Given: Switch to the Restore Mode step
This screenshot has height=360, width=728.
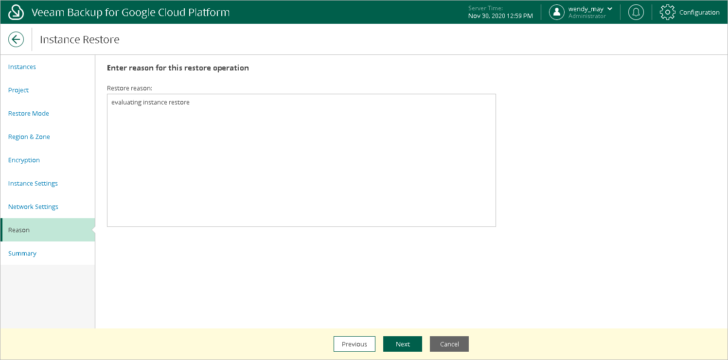Looking at the screenshot, I should click(x=48, y=113).
